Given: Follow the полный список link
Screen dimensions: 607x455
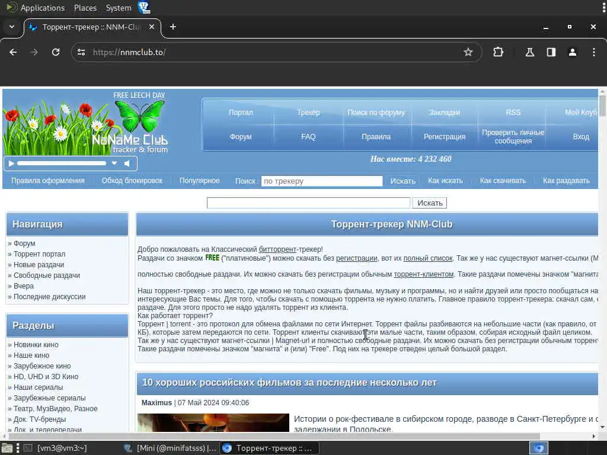Looking at the screenshot, I should tap(428, 258).
